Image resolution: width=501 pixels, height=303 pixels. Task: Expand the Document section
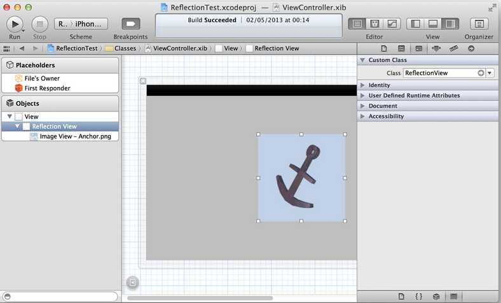pos(362,106)
